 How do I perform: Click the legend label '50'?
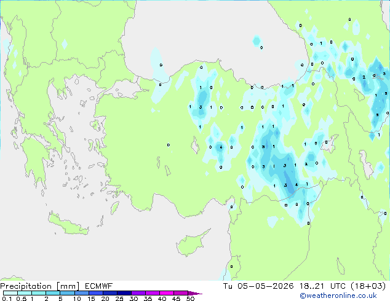pyautogui.click(x=190, y=299)
